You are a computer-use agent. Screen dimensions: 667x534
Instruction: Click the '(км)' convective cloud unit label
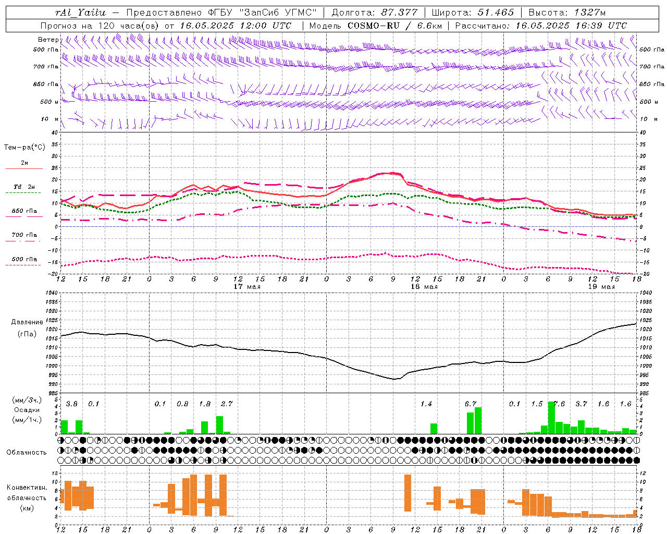click(x=27, y=507)
